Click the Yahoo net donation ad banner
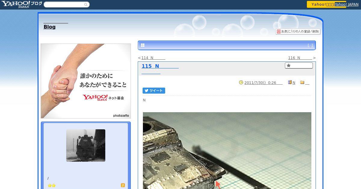The width and height of the screenshot is (361, 189). (x=86, y=81)
